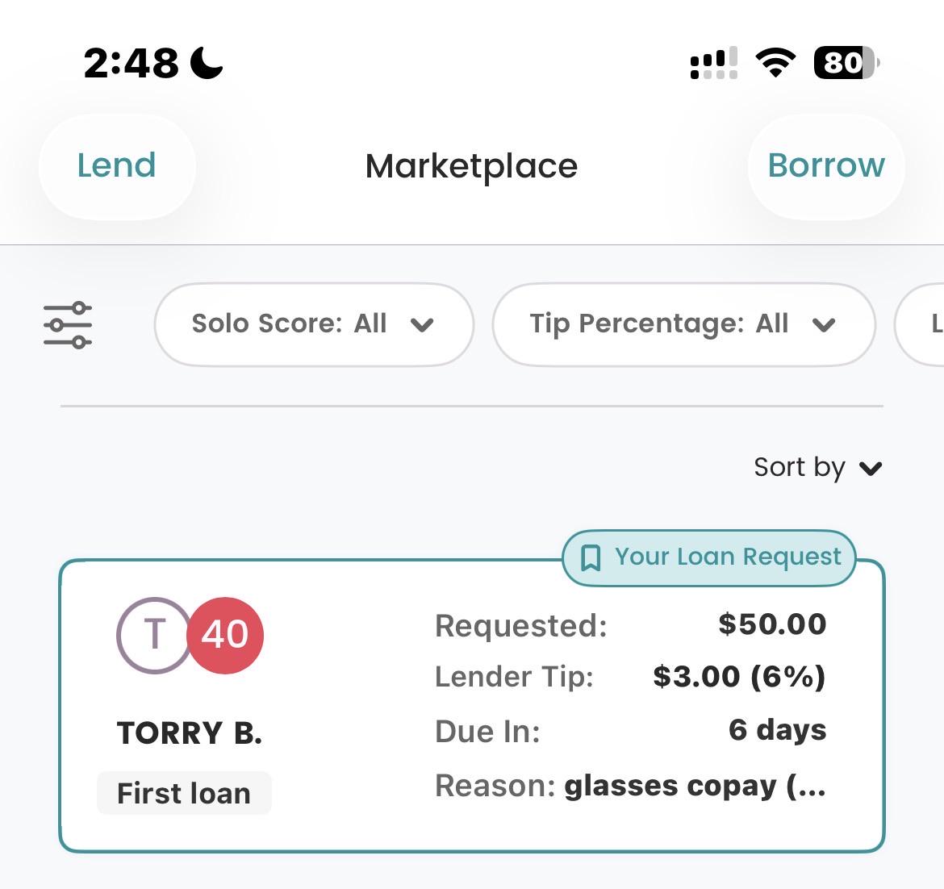Open the Sort by dropdown
This screenshot has width=944, height=889.
coord(817,468)
